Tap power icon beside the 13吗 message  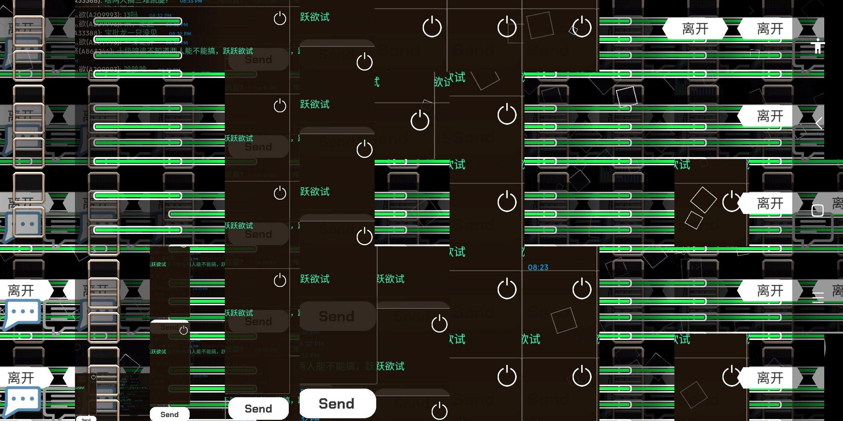(x=280, y=18)
